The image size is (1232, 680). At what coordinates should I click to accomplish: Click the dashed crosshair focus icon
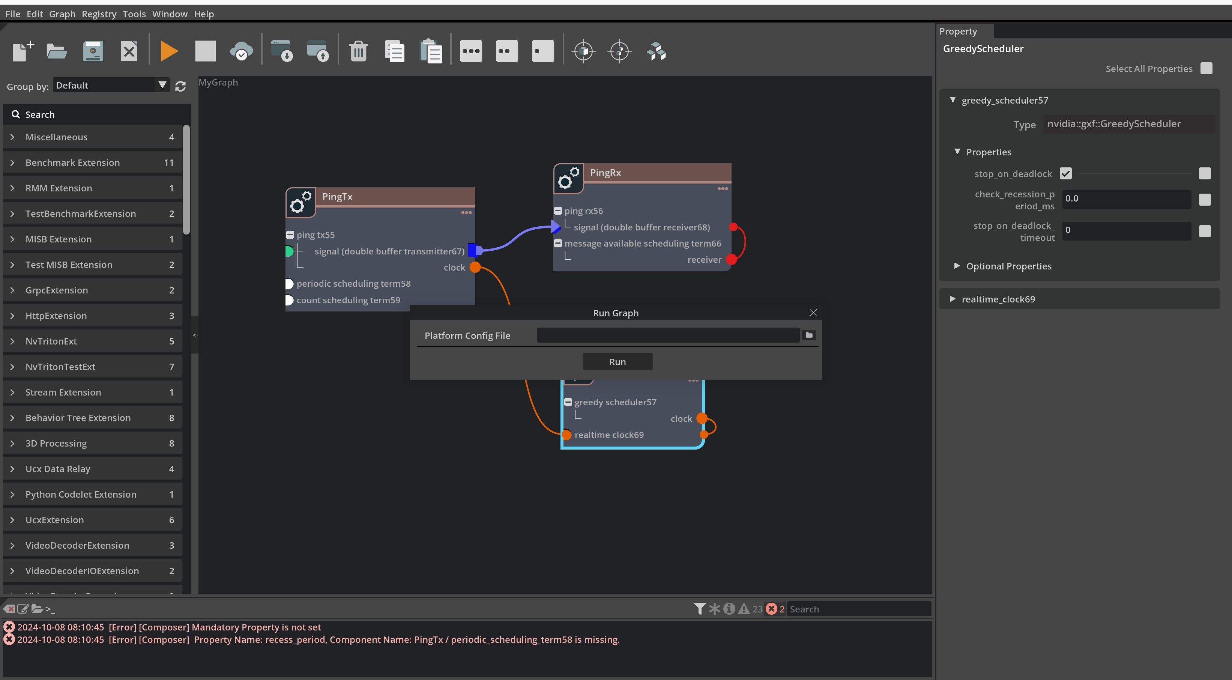(x=620, y=51)
